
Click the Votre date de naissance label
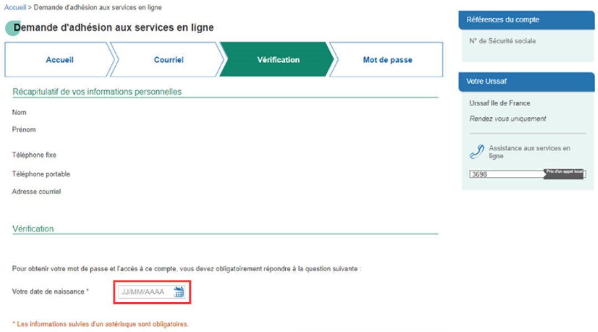point(50,292)
